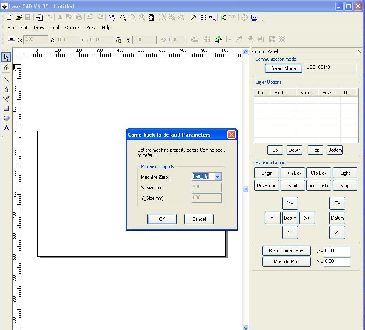Click the Open file folder icon

(19, 17)
